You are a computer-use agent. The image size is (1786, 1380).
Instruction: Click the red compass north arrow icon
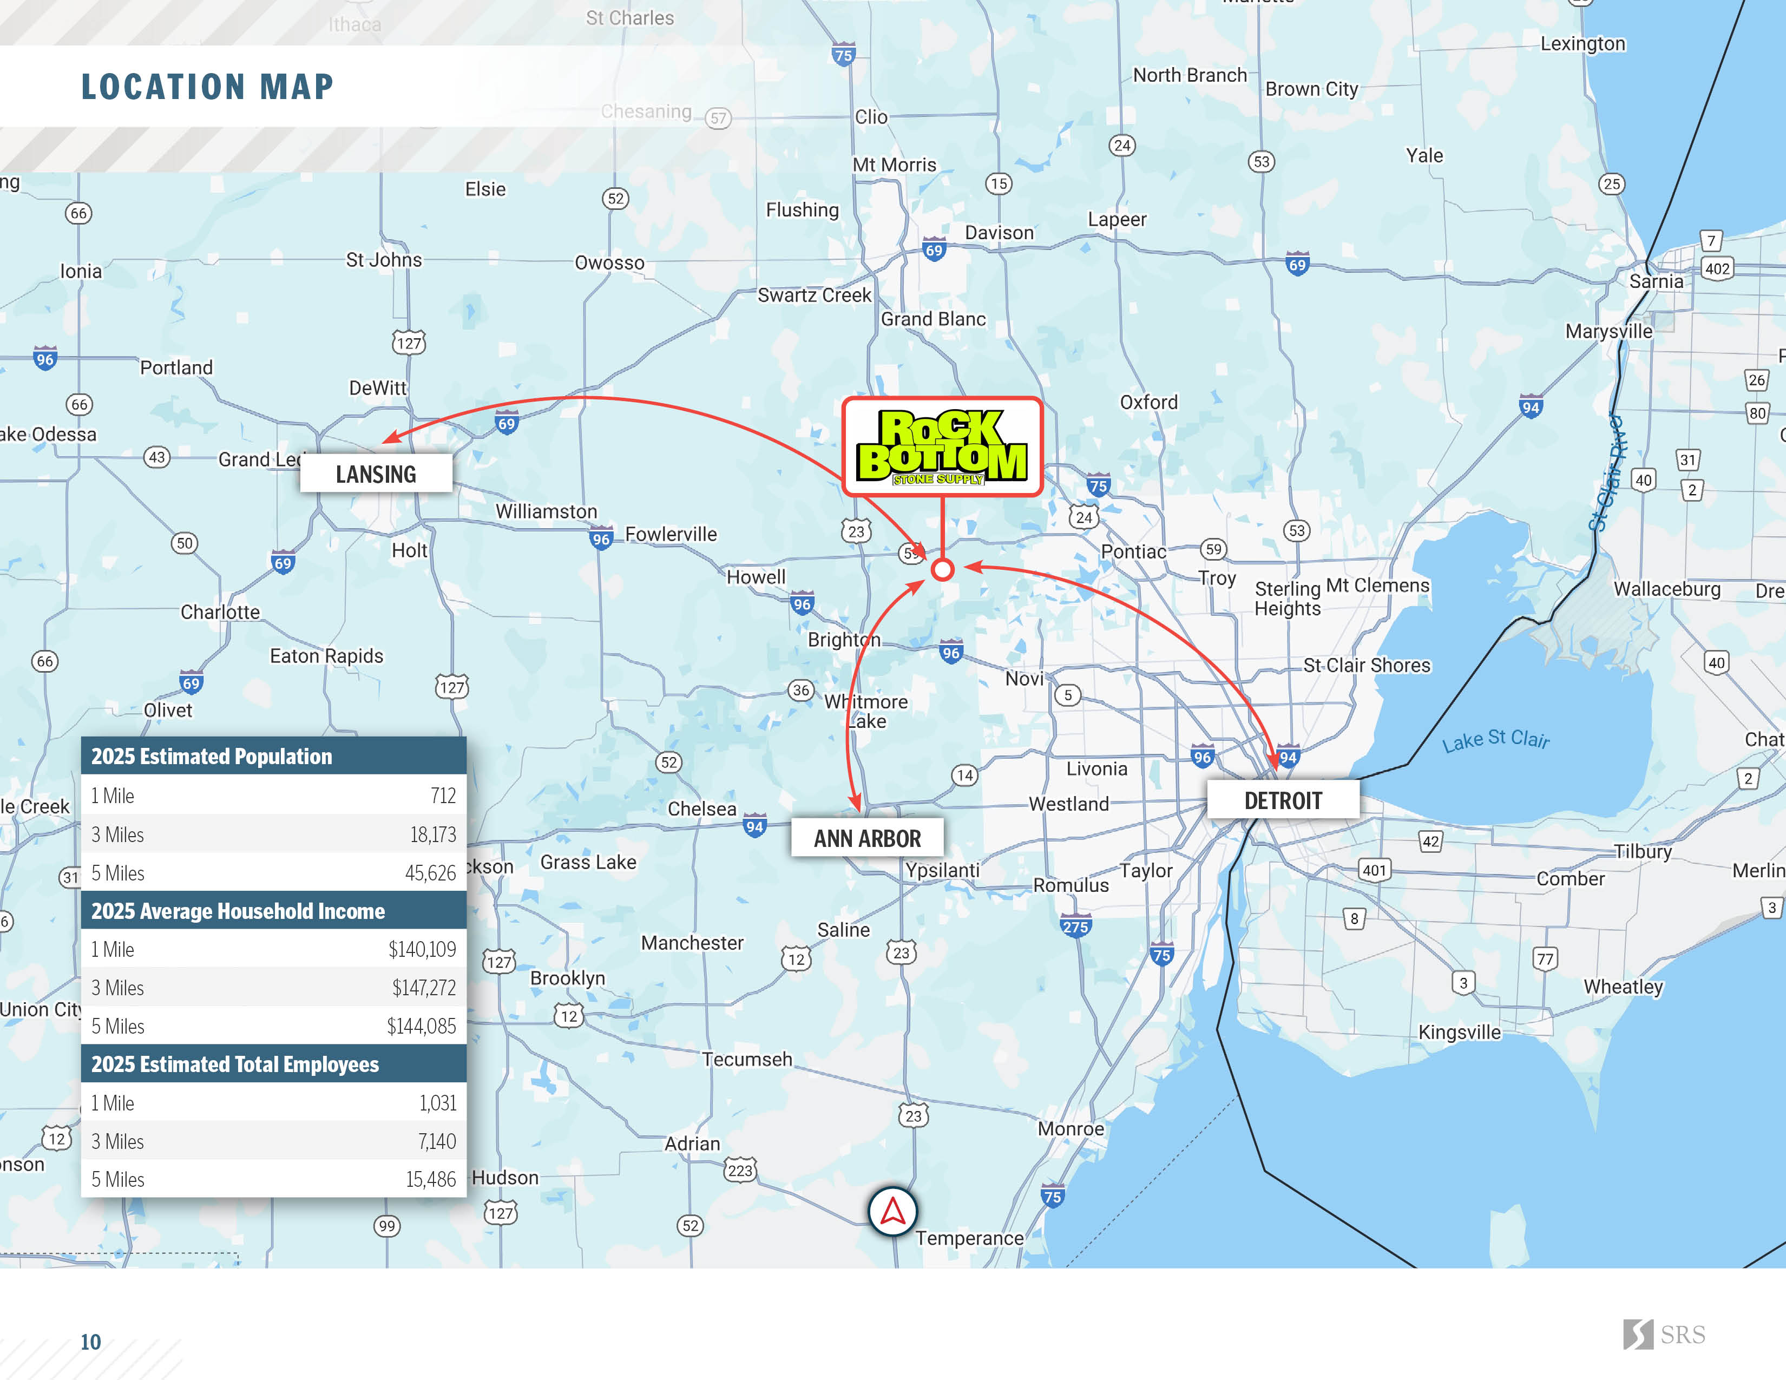pos(892,1212)
